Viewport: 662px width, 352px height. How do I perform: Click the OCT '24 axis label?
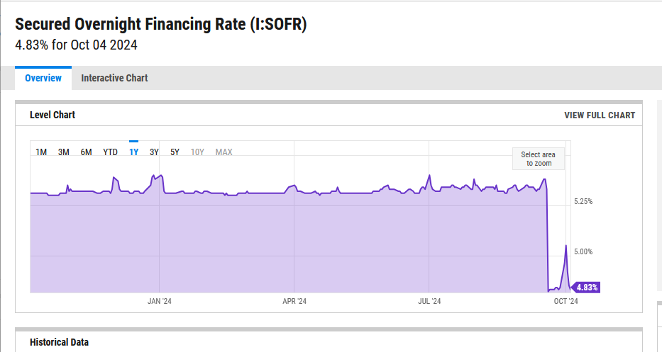[566, 301]
